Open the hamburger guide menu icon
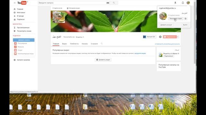This screenshot has width=206, height=115. pyautogui.click(x=14, y=3)
